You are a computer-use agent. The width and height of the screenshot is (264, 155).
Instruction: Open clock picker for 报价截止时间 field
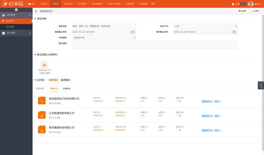234,32
